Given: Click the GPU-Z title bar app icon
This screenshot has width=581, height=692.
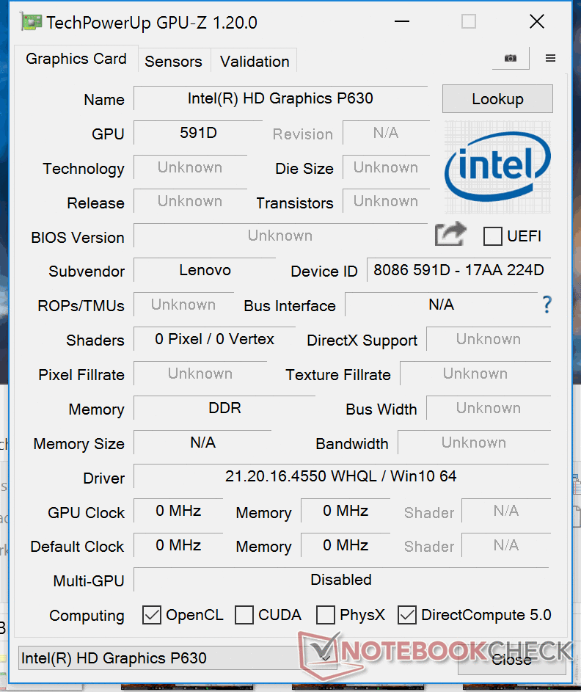Looking at the screenshot, I should [29, 22].
